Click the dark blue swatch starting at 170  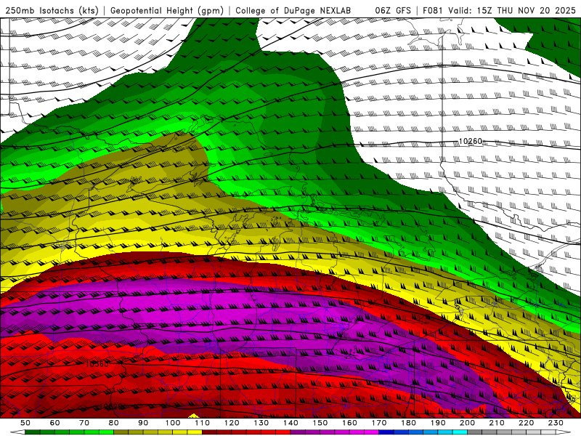click(x=386, y=432)
